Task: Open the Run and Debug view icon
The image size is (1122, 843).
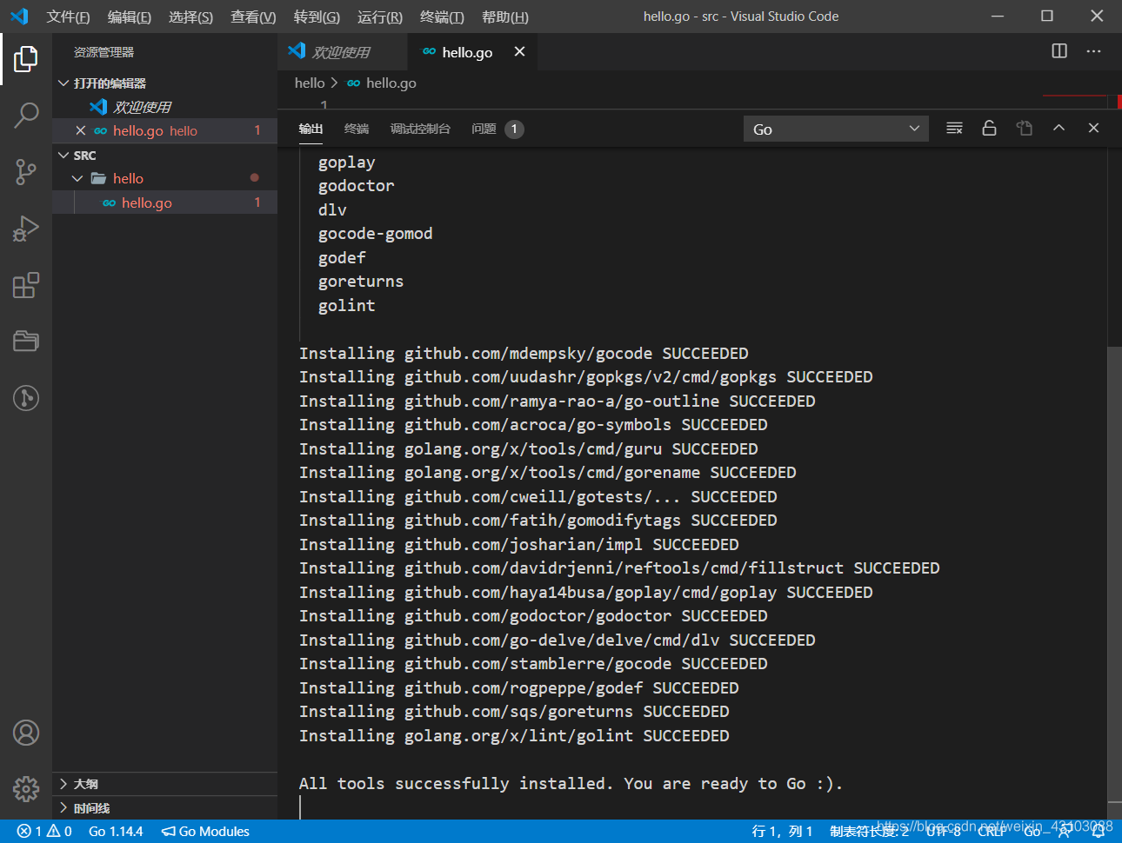Action: point(26,229)
